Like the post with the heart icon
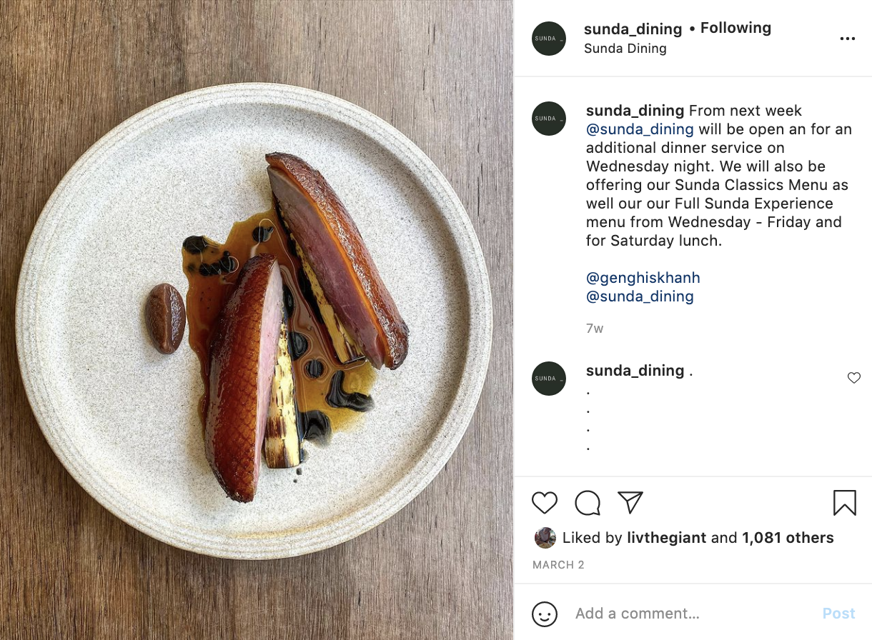Image resolution: width=872 pixels, height=640 pixels. [x=545, y=503]
